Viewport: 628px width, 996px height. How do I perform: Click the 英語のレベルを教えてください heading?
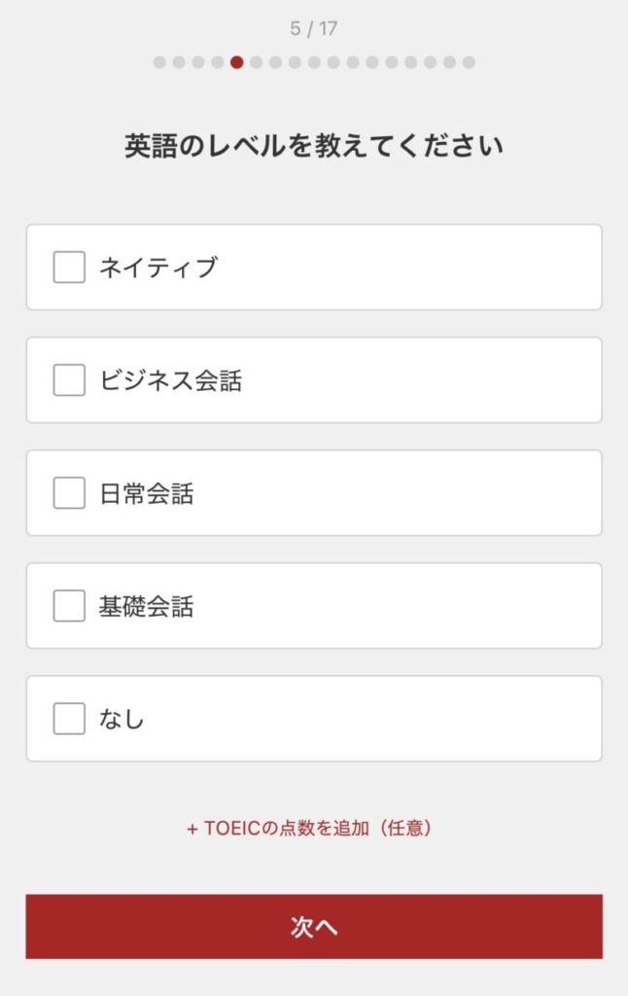click(313, 147)
